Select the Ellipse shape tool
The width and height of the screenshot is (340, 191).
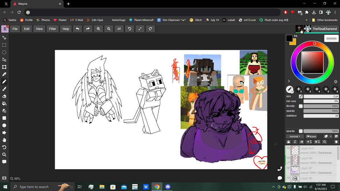tap(4, 125)
